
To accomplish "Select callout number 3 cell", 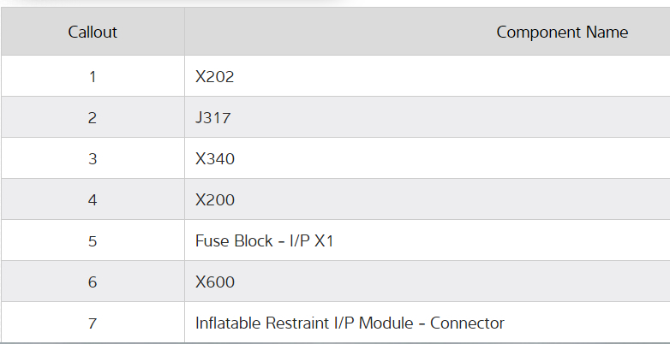I will pyautogui.click(x=93, y=159).
